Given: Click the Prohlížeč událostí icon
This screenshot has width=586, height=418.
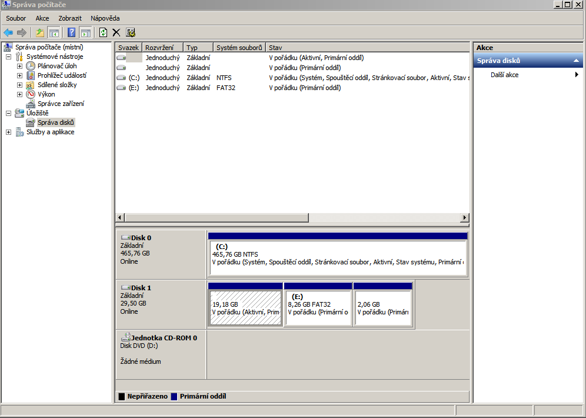Looking at the screenshot, I should 31,75.
